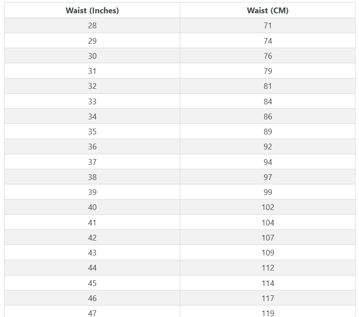The image size is (359, 317).
Task: Select the 71 cm cell
Action: (267, 25)
